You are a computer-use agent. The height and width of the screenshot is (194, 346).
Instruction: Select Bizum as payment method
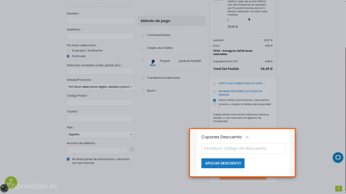[x=143, y=91]
